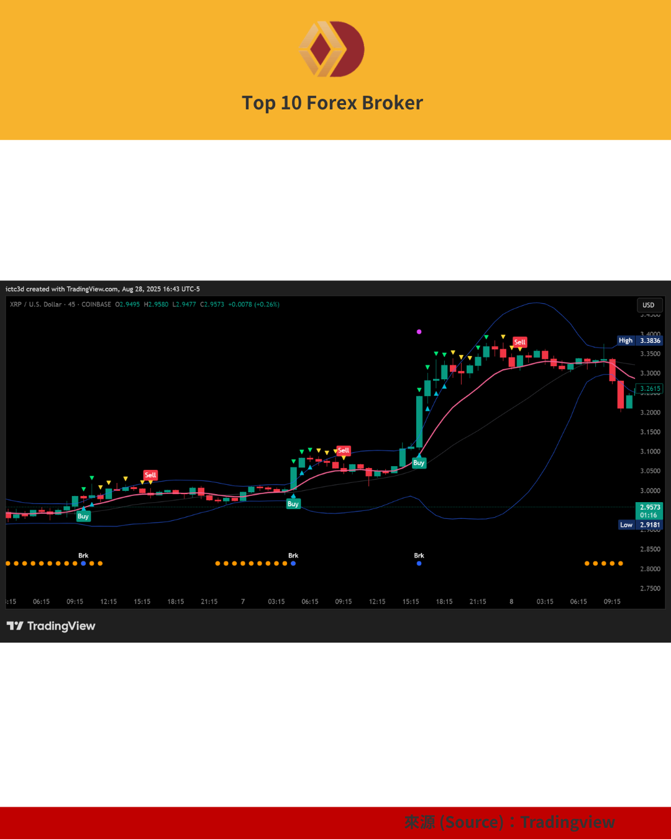
Task: Click the High 3.3836 price label
Action: (640, 341)
